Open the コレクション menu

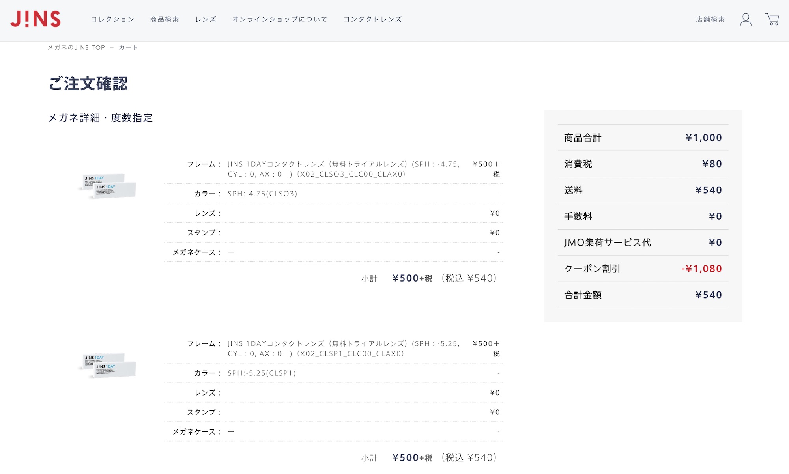pos(112,19)
